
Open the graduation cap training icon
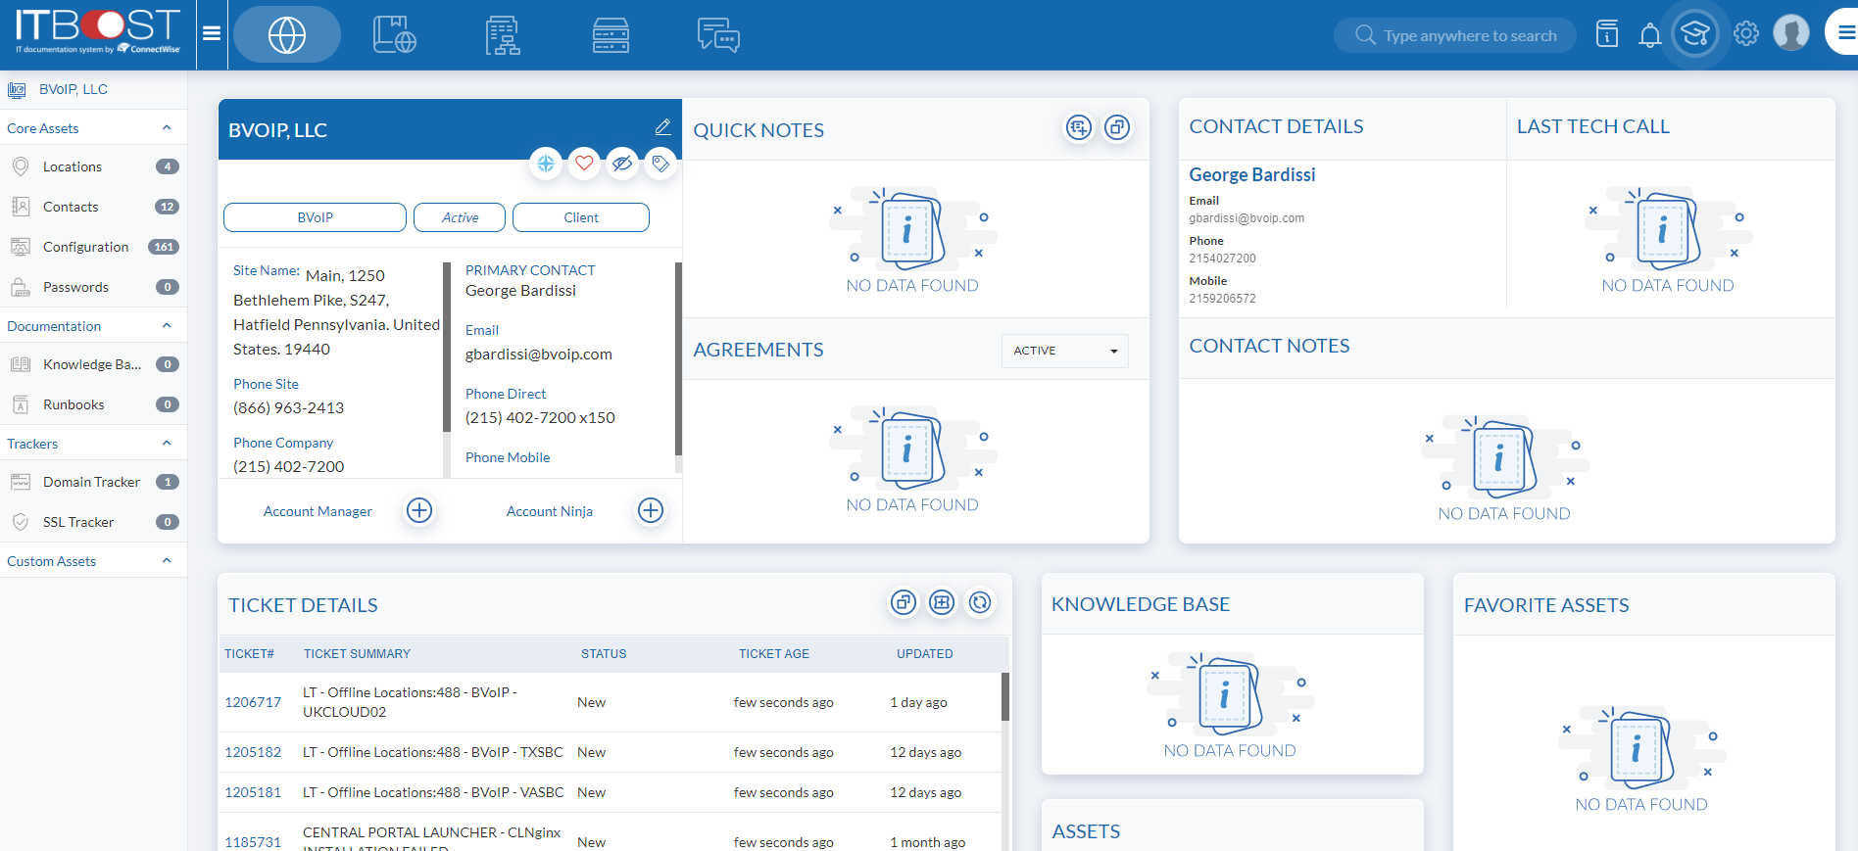[1695, 34]
